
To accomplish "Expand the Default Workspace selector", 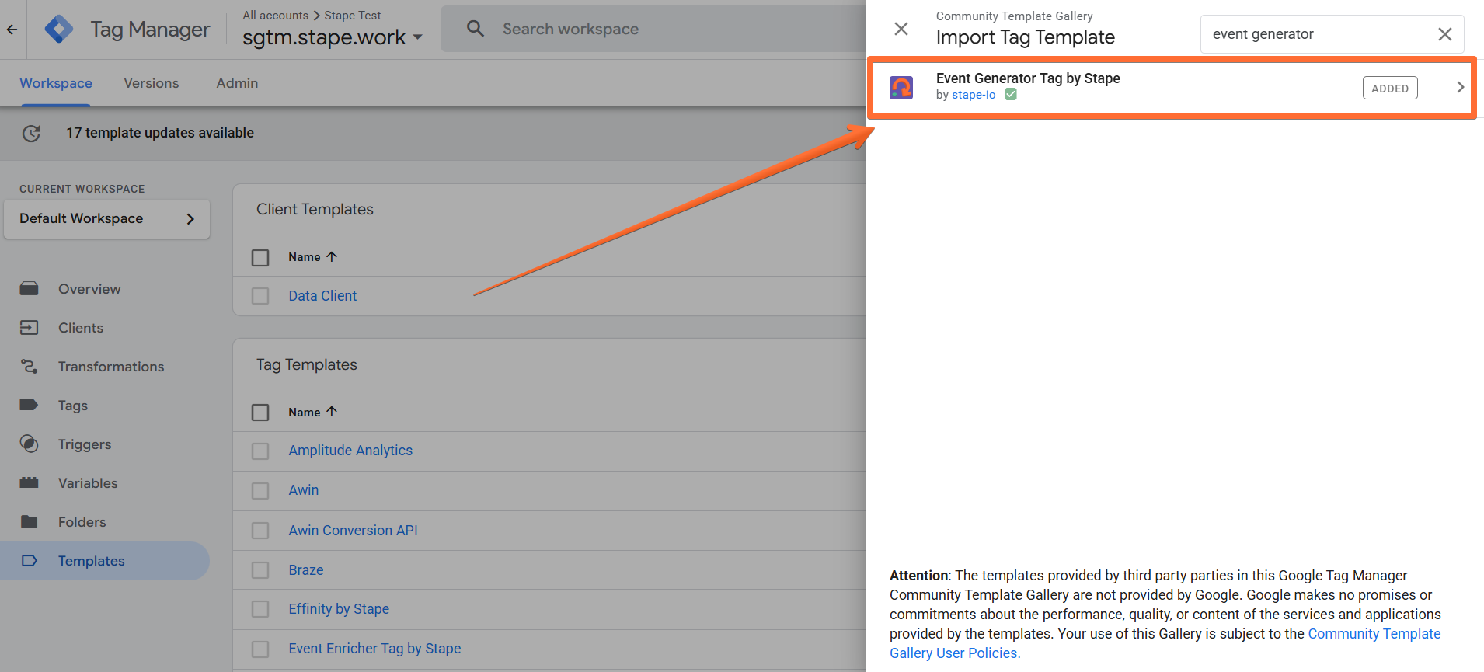I will [x=106, y=219].
